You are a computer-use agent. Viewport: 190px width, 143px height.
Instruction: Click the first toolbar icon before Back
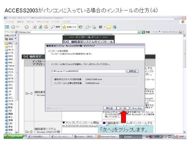(7, 27)
